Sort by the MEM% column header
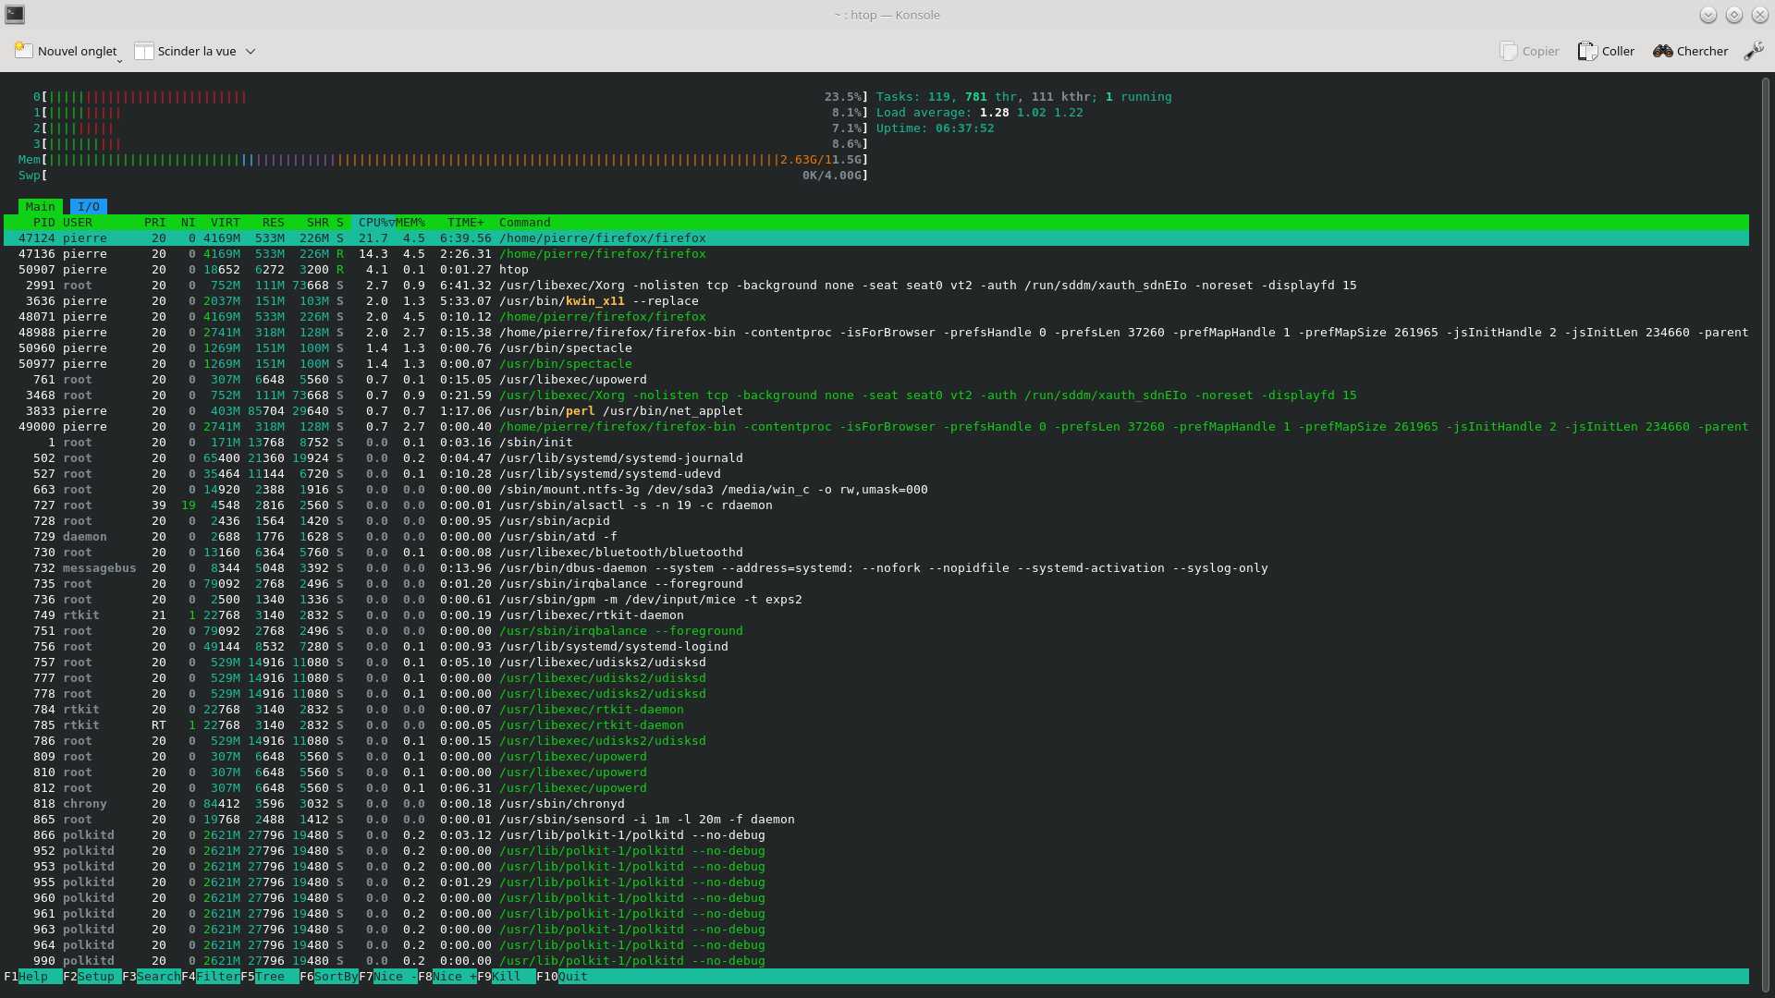Screen dimensions: 1775x998 [x=410, y=222]
